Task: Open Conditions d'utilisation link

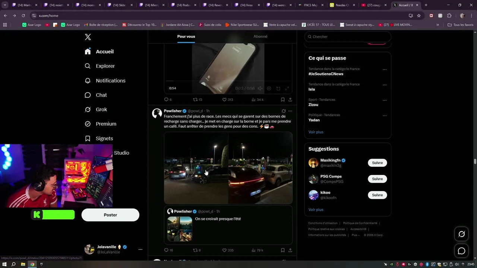Action: 323,223
